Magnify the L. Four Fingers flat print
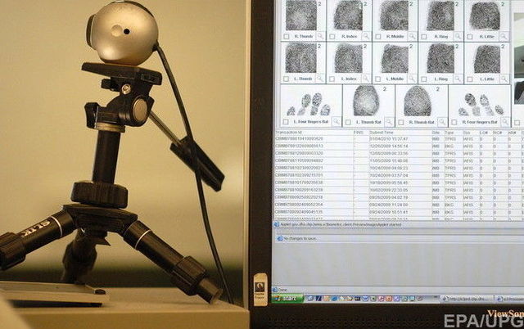The height and width of the screenshot is (329, 524). (336, 121)
